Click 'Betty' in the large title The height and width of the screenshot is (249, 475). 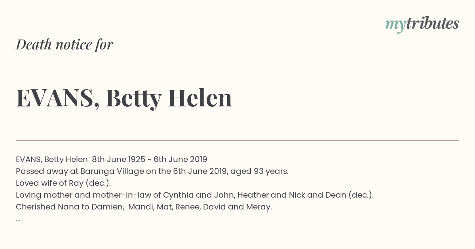[x=133, y=98]
